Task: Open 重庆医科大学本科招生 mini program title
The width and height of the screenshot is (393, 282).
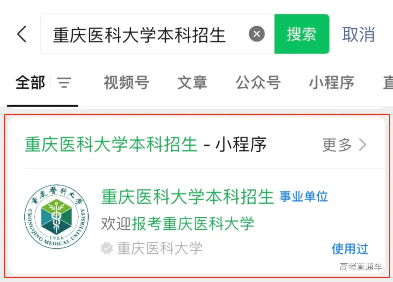Action: [x=187, y=197]
